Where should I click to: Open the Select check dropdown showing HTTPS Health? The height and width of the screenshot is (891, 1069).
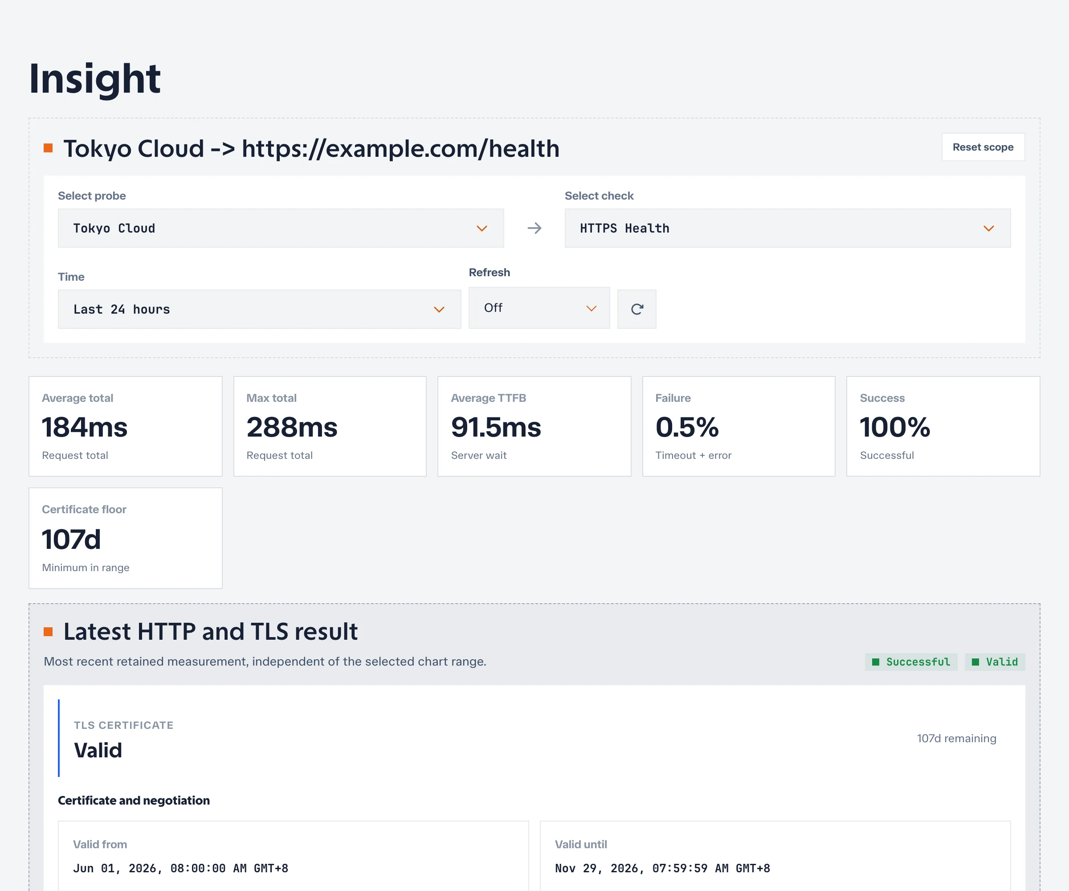tap(787, 228)
